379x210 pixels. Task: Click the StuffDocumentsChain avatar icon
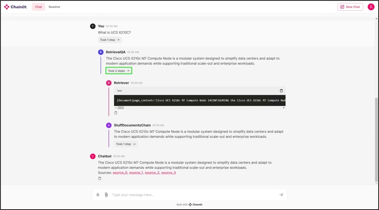(109, 125)
